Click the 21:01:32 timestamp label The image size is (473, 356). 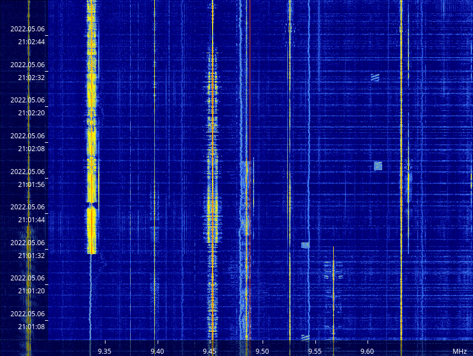click(31, 255)
